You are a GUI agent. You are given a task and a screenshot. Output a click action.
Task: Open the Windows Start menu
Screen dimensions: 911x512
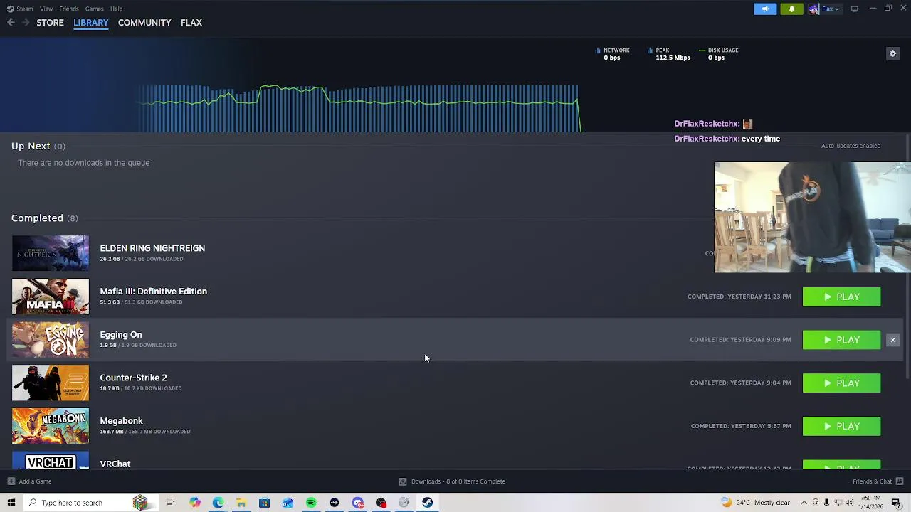[x=11, y=503]
